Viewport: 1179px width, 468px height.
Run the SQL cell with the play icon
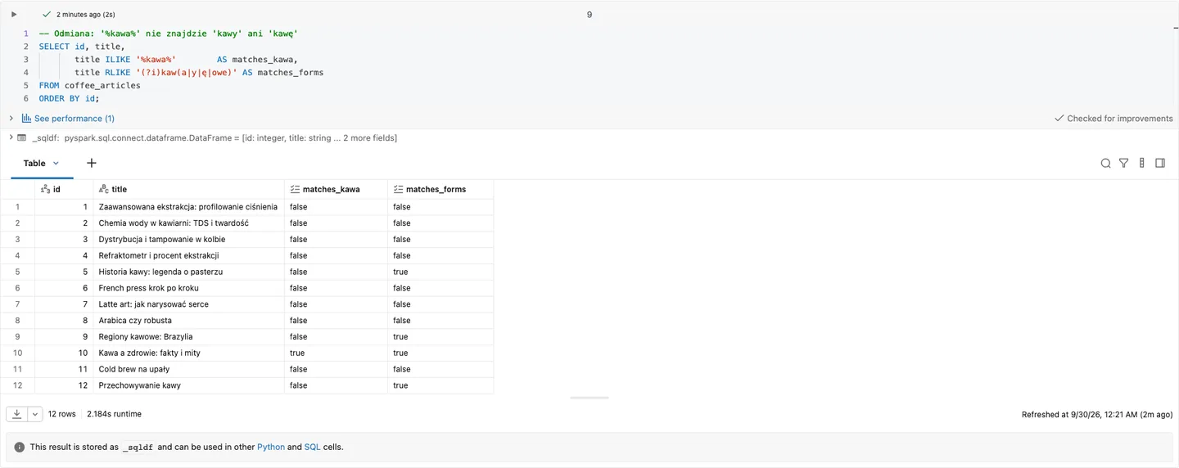14,15
